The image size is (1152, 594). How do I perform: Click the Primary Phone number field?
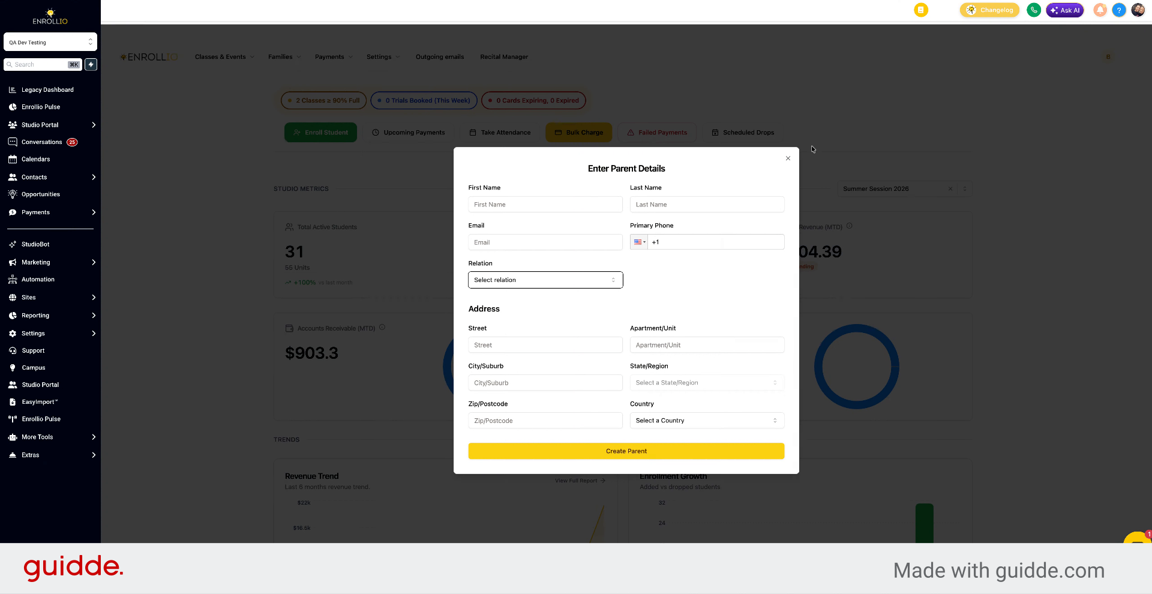(x=716, y=242)
